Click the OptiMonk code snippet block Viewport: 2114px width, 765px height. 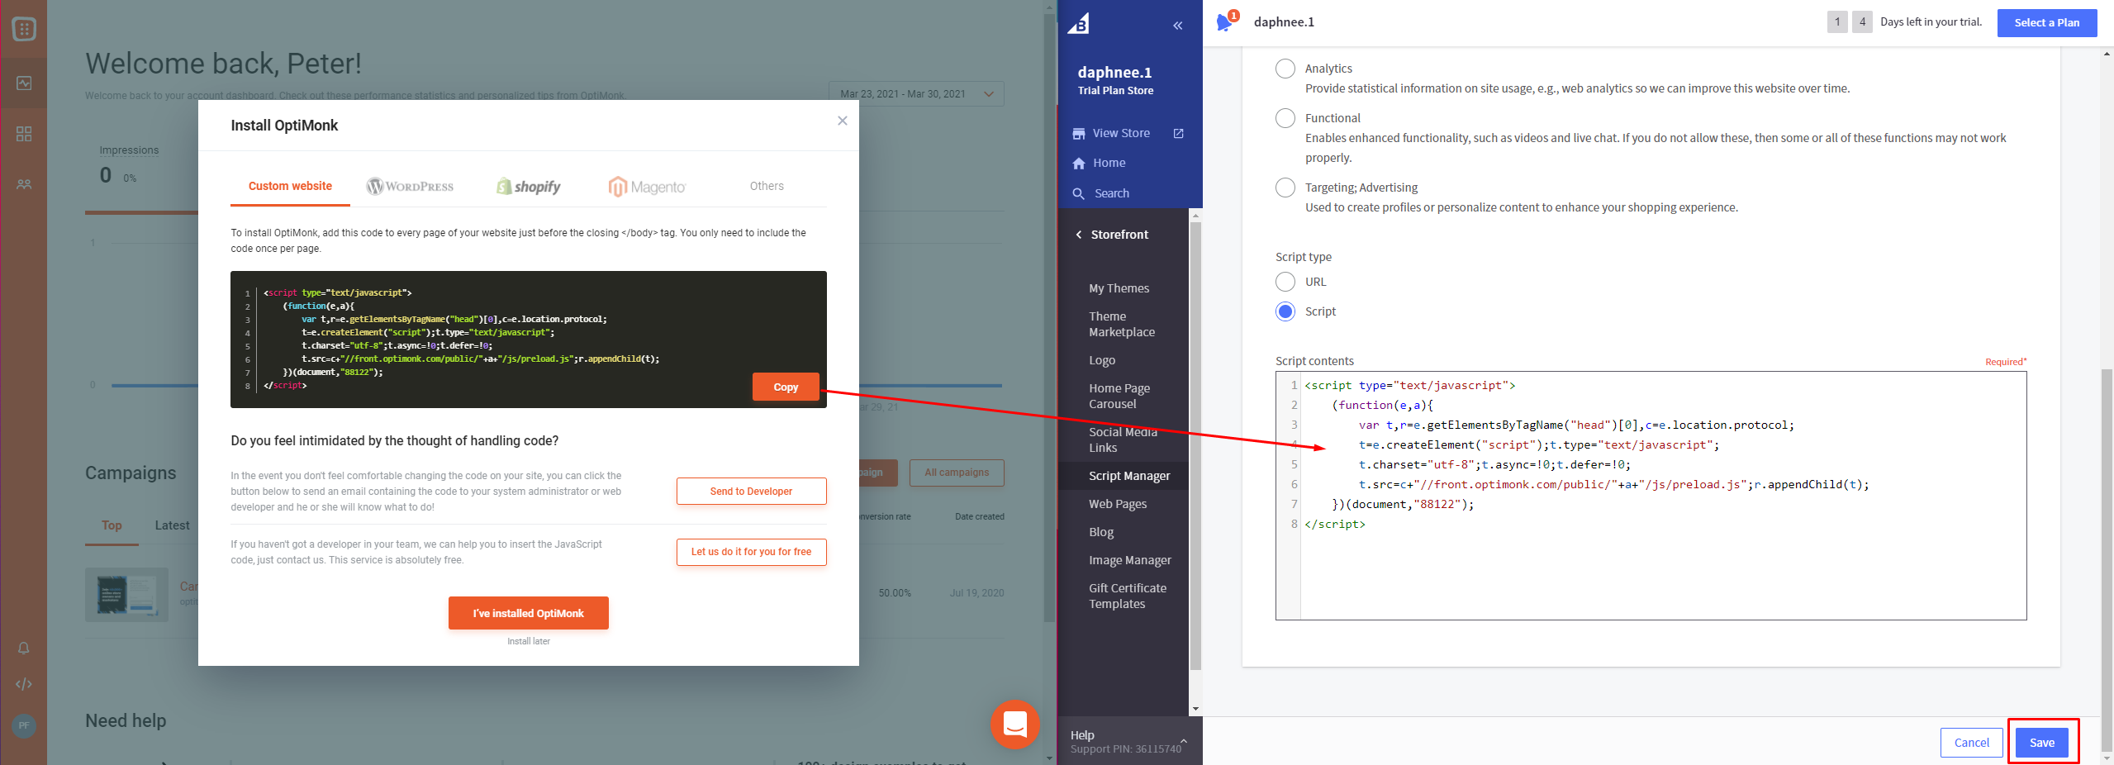click(529, 340)
